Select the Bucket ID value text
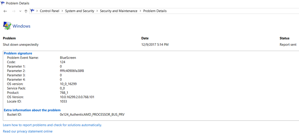The width and height of the screenshot is (299, 139). [92, 115]
